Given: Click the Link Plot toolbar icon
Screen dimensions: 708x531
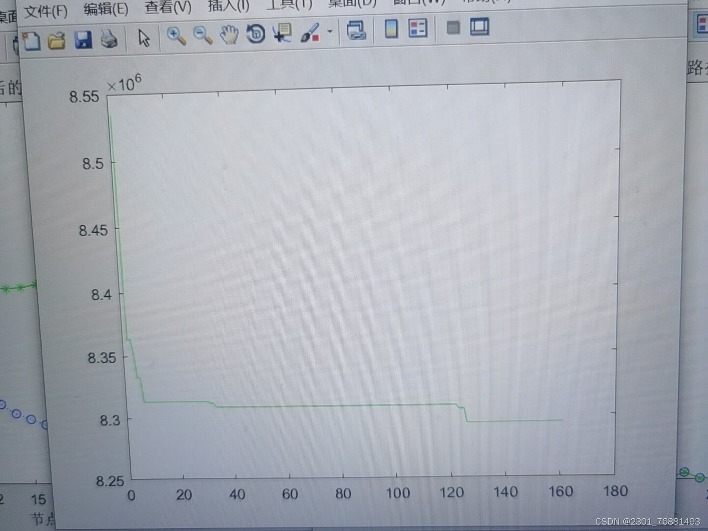Looking at the screenshot, I should pyautogui.click(x=356, y=30).
